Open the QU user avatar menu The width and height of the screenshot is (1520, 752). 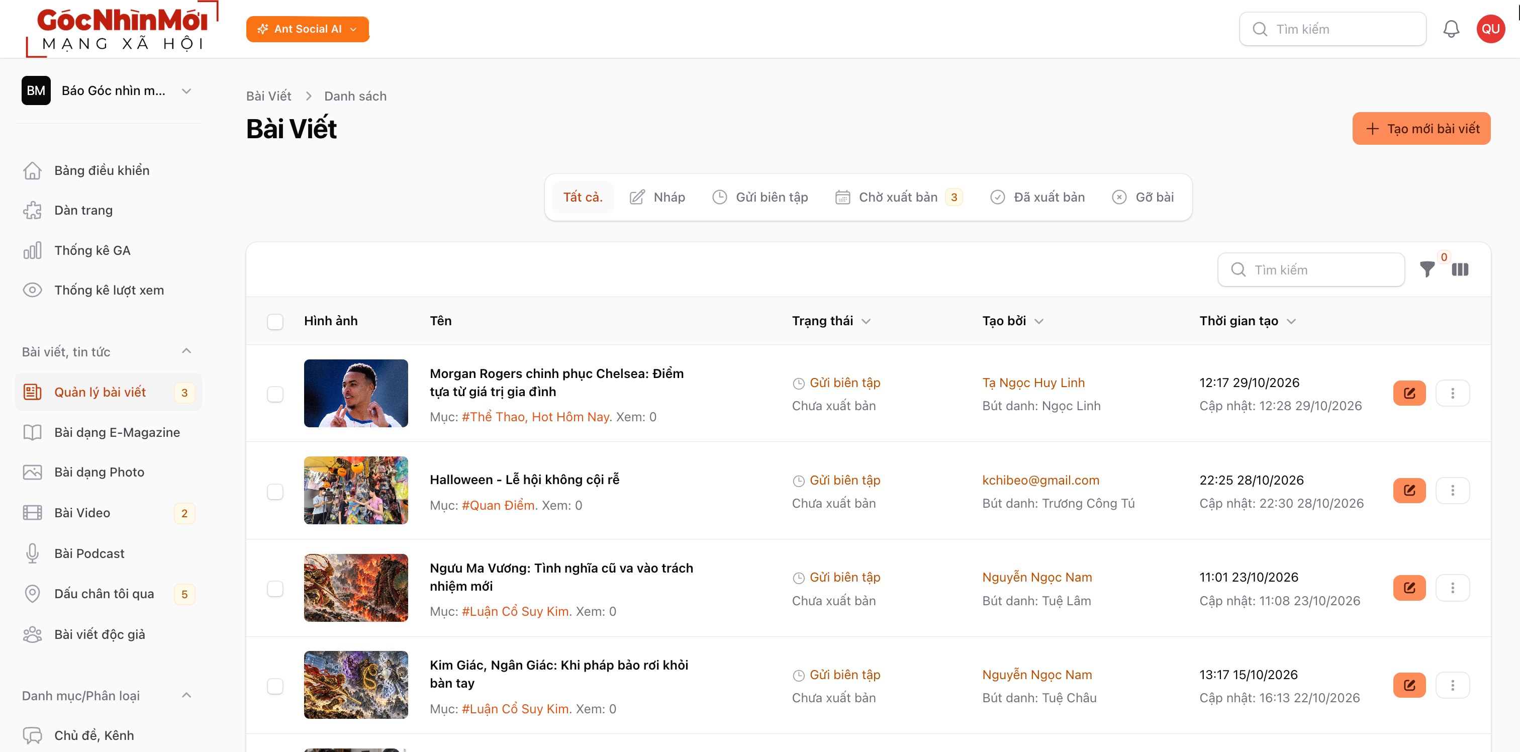coord(1490,29)
